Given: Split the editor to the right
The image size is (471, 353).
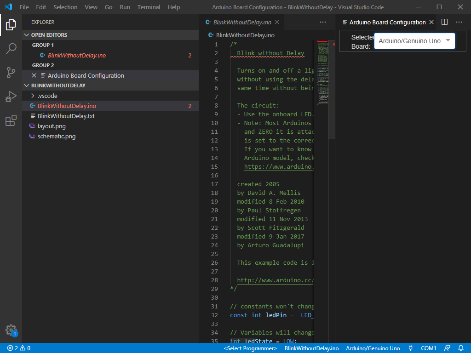Looking at the screenshot, I should (x=445, y=22).
